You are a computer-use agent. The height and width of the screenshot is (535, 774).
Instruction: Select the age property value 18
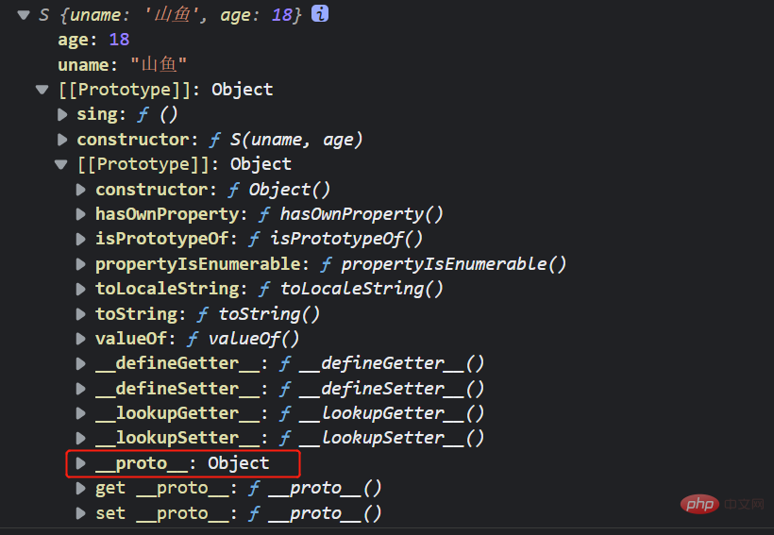[119, 40]
